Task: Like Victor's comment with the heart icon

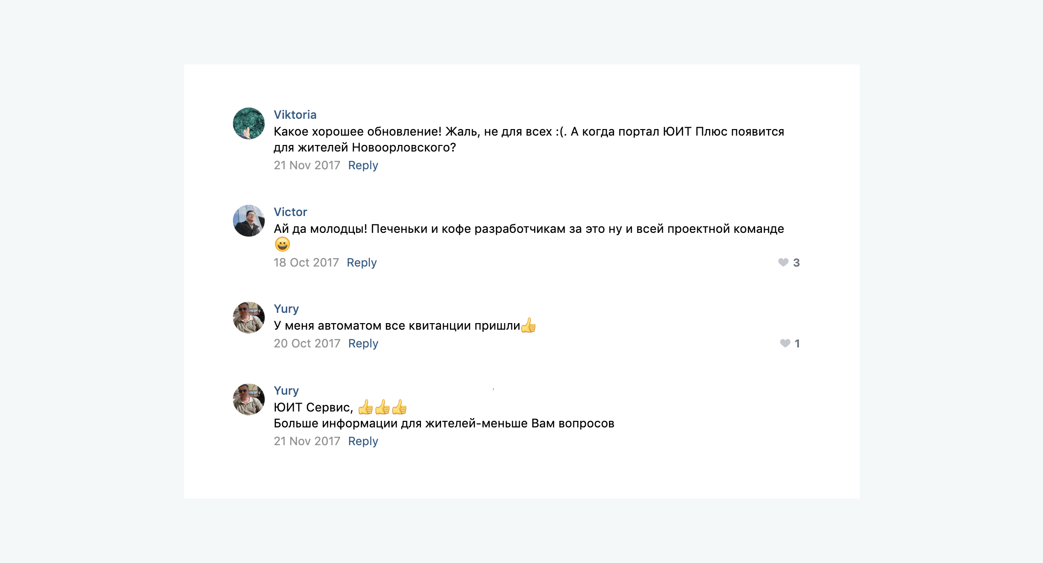Action: [x=783, y=262]
